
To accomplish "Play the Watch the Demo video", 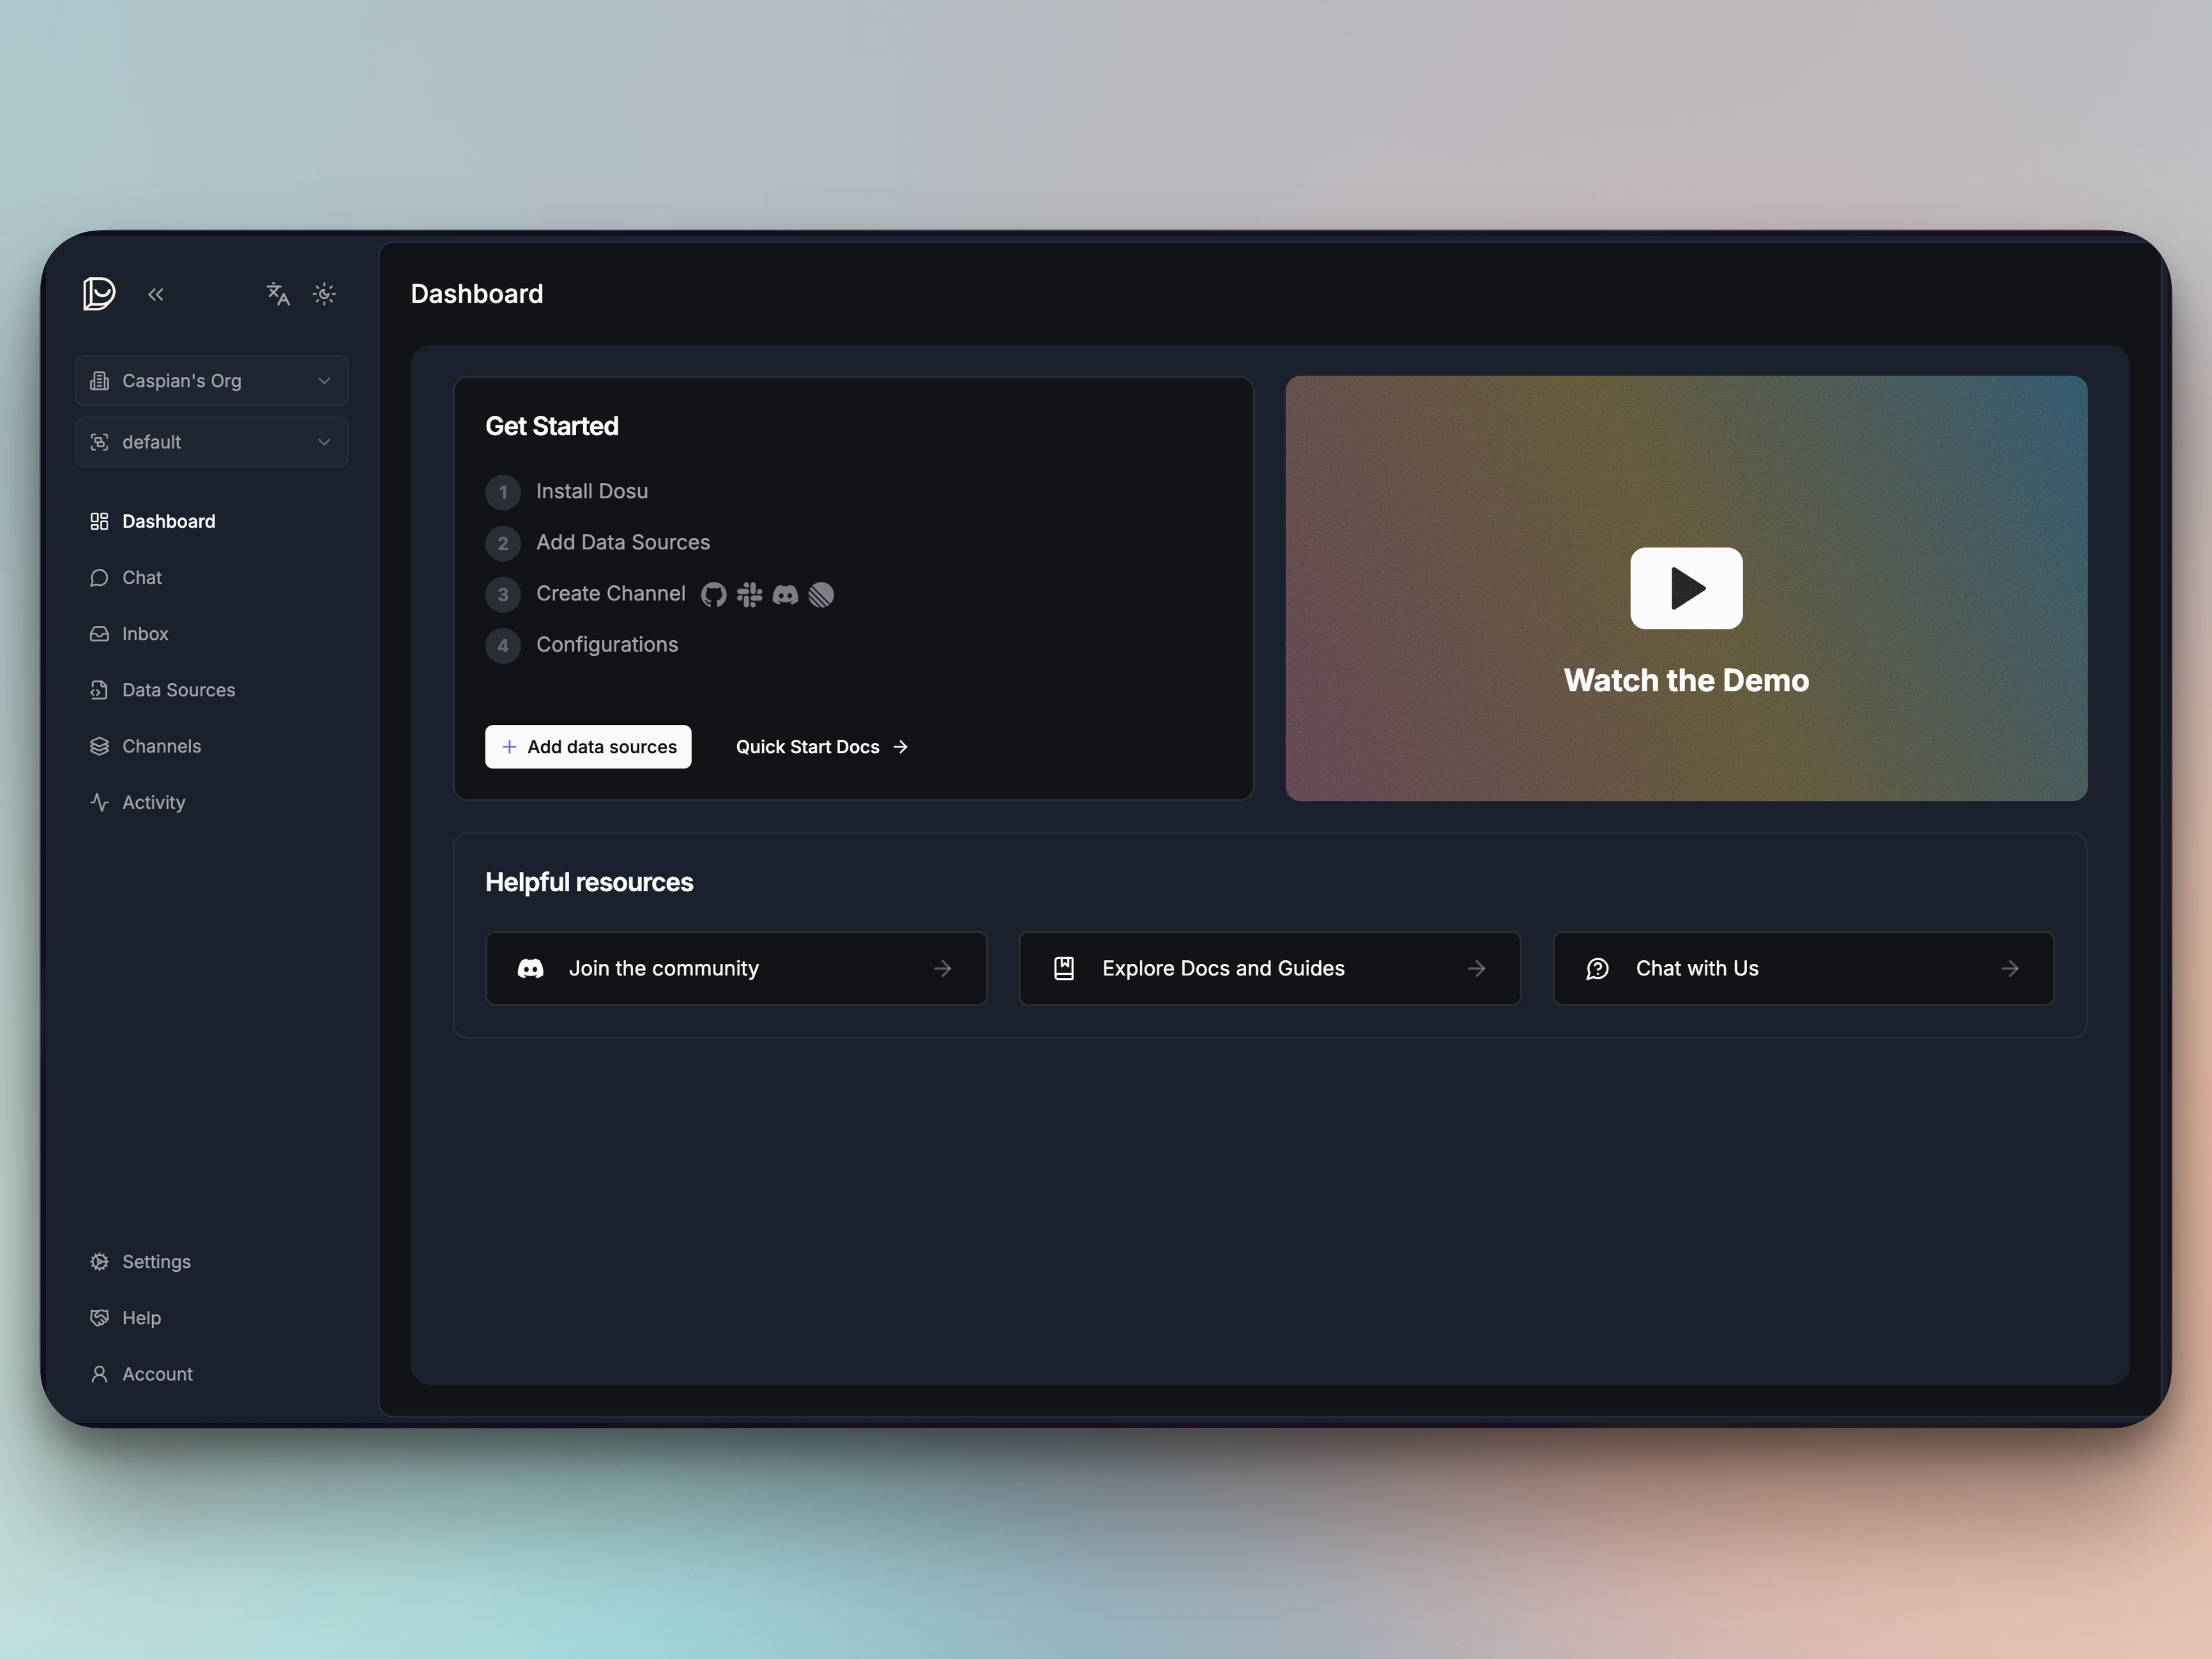I will 1686,588.
